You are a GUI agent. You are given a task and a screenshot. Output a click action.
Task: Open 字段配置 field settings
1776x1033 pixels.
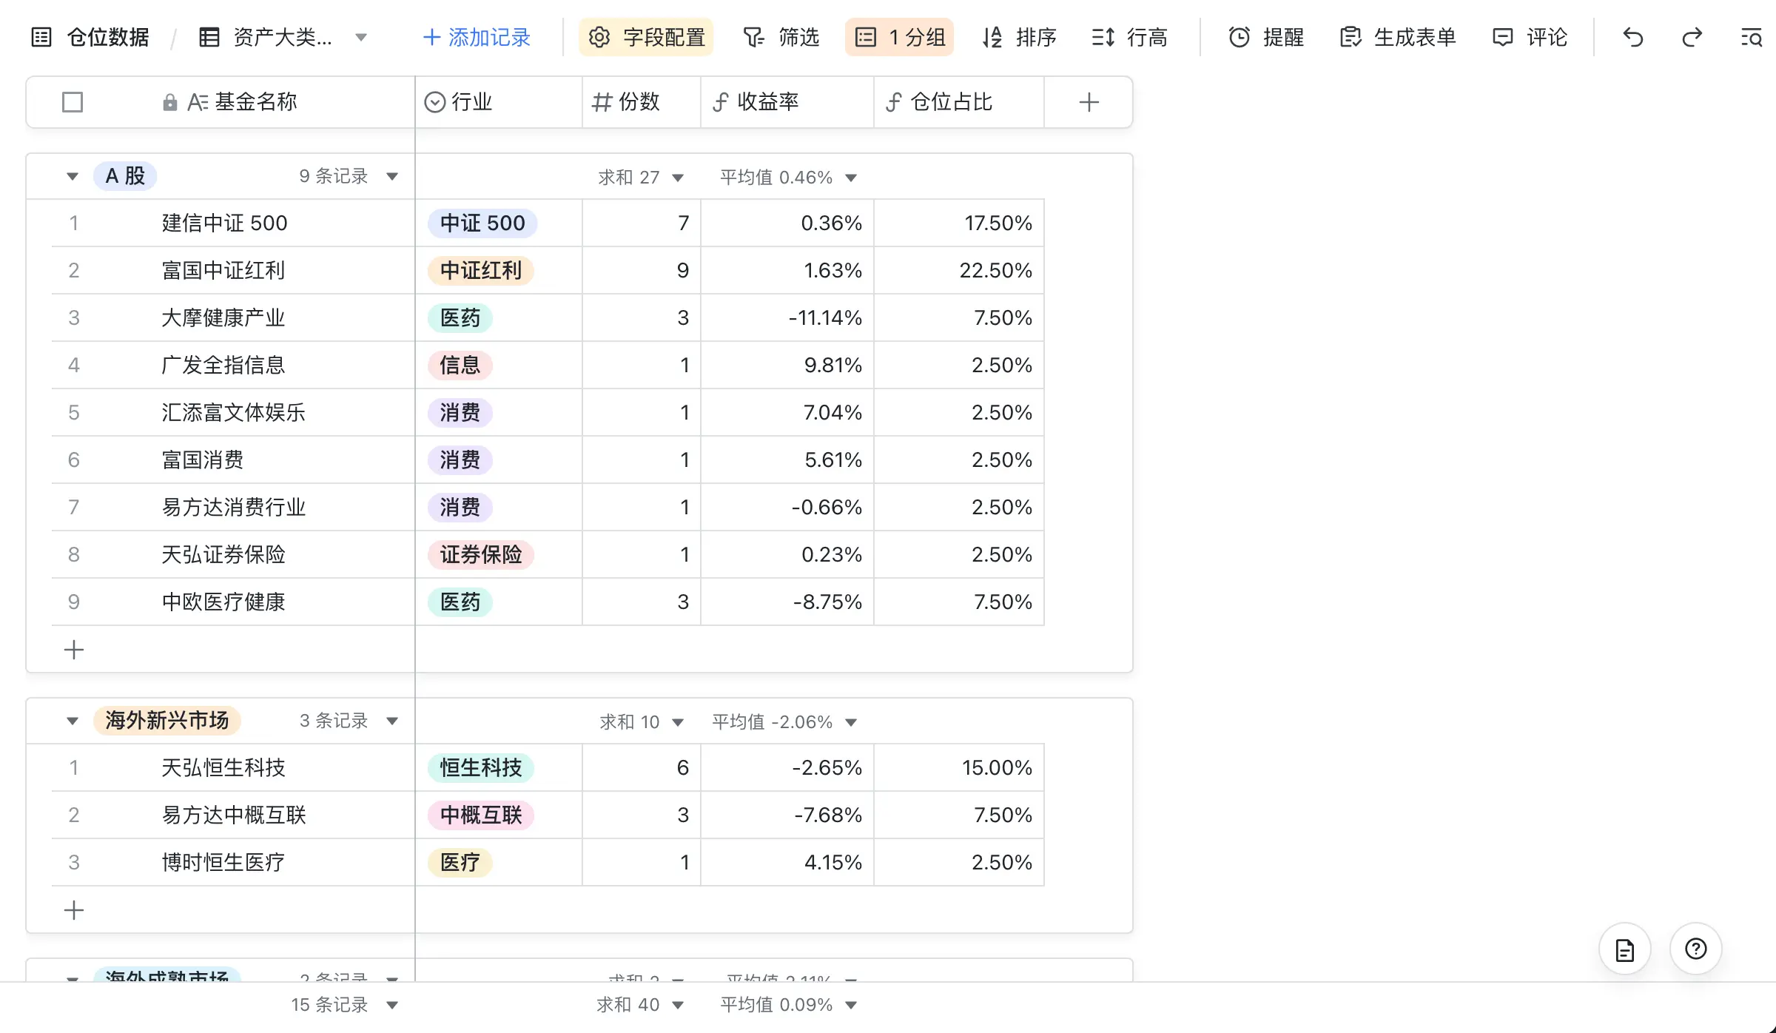point(646,37)
